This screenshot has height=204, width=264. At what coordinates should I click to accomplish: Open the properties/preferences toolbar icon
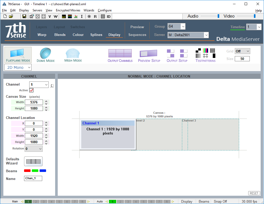click(32, 16)
